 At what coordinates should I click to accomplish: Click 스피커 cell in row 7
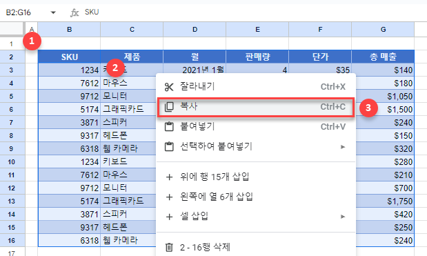point(128,123)
